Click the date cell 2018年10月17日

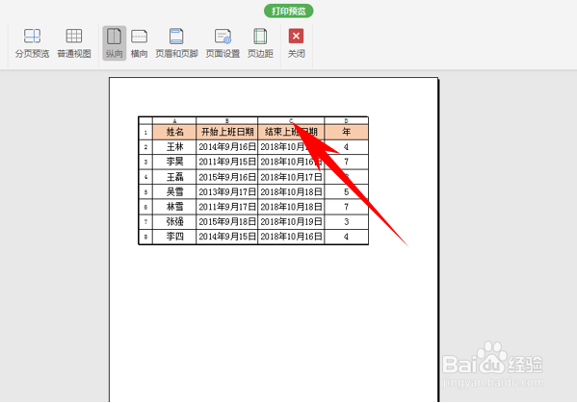point(291,177)
